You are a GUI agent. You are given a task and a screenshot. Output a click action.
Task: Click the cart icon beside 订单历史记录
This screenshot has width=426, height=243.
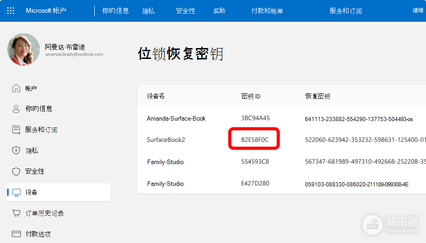(16, 213)
